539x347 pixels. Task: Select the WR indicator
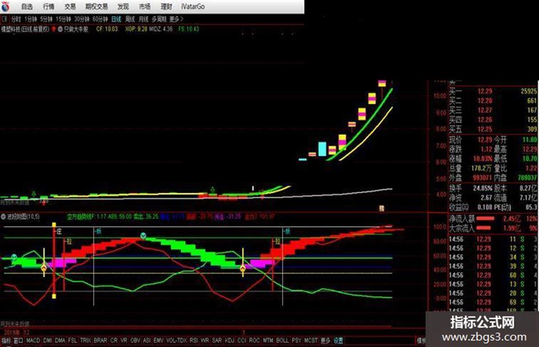pos(205,341)
